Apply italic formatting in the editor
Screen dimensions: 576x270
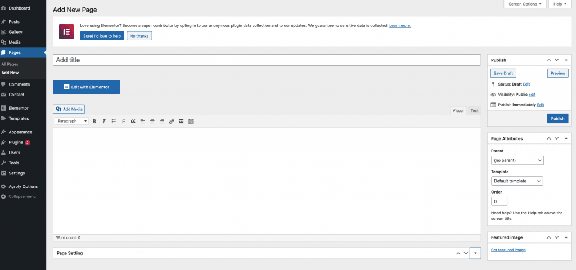click(104, 121)
